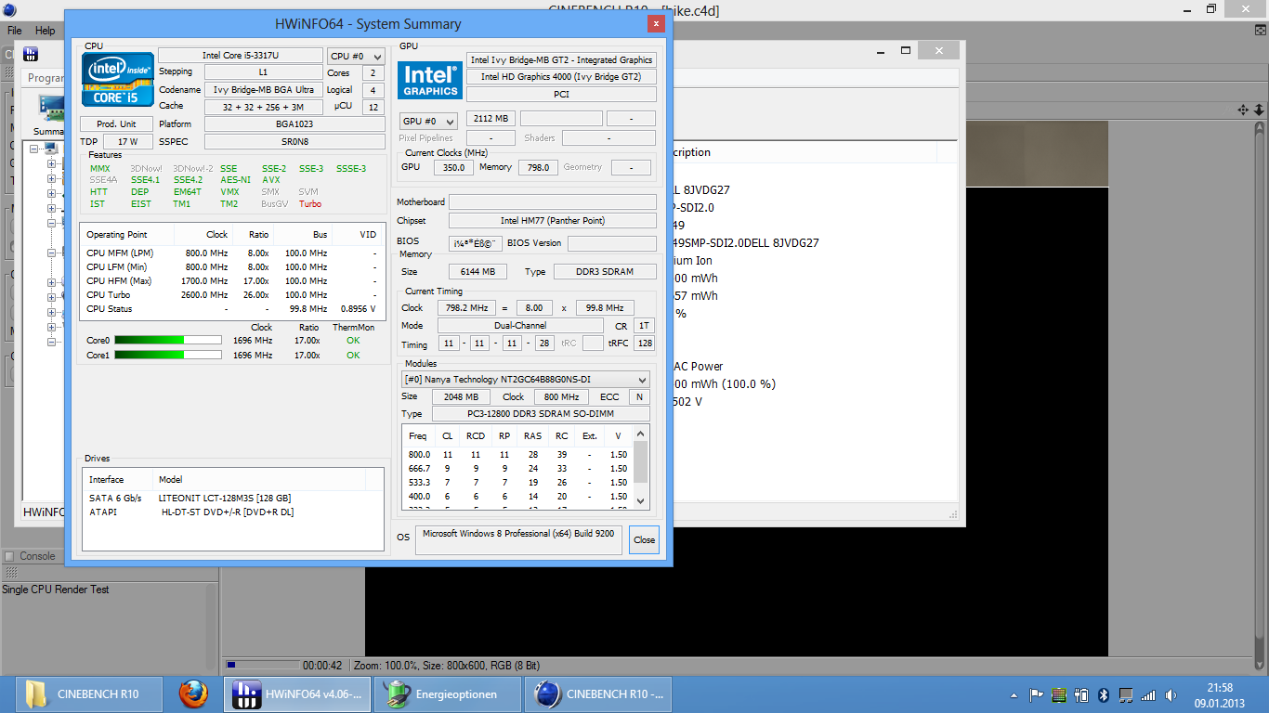Click the wired network computer tray icon
This screenshot has height=713, width=1269.
tap(1126, 694)
